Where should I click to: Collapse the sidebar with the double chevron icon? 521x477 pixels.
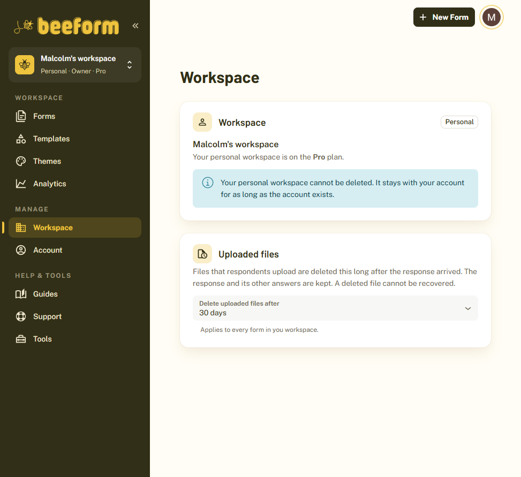(x=135, y=26)
